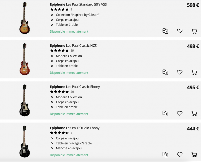Screen dimensions: 201x162
Task: Add Les Paul Classic HCS to wishlist
Action: [x=180, y=72]
